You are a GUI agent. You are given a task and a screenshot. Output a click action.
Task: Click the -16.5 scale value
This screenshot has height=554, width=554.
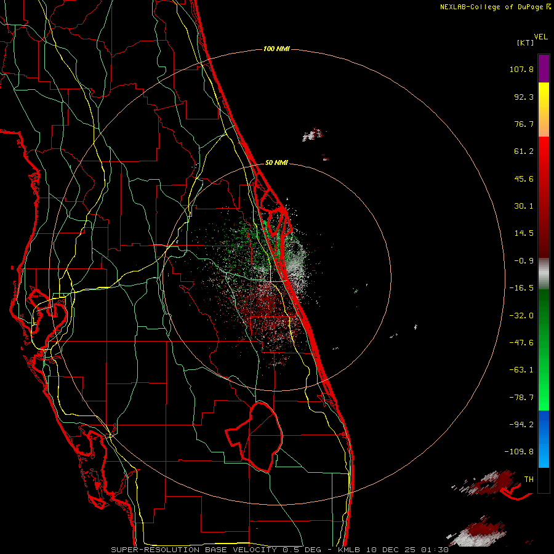(x=521, y=288)
